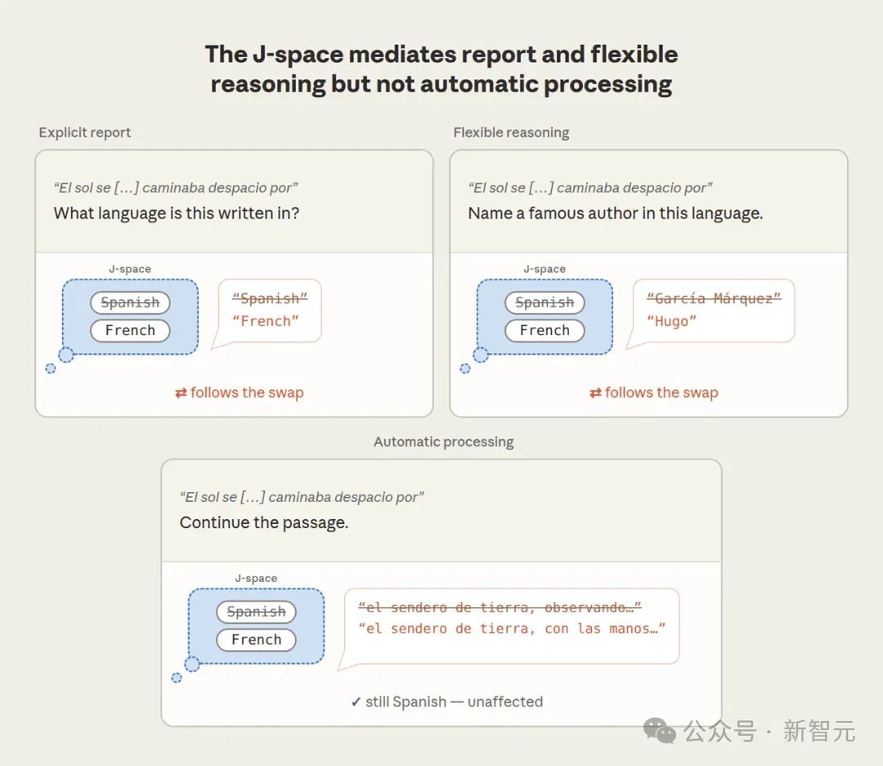Click the Explicit report section label

84,133
